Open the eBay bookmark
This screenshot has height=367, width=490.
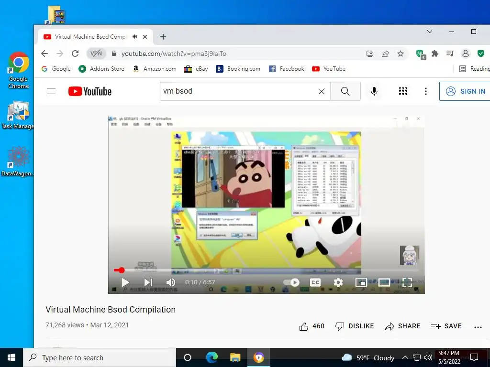tap(196, 69)
